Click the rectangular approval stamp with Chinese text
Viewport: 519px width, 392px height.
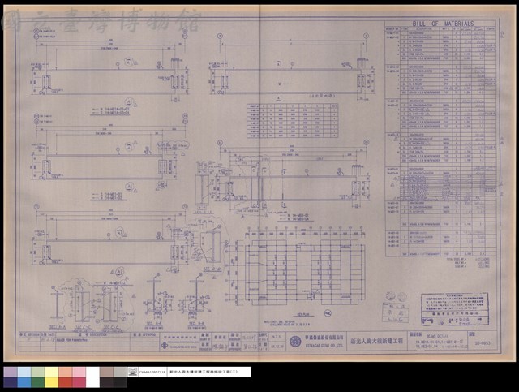coord(455,309)
